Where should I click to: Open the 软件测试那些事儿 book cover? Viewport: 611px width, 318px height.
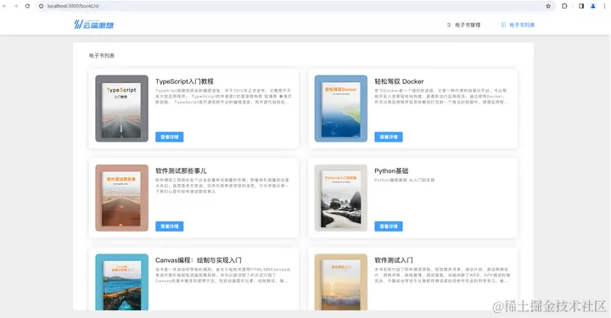point(121,198)
